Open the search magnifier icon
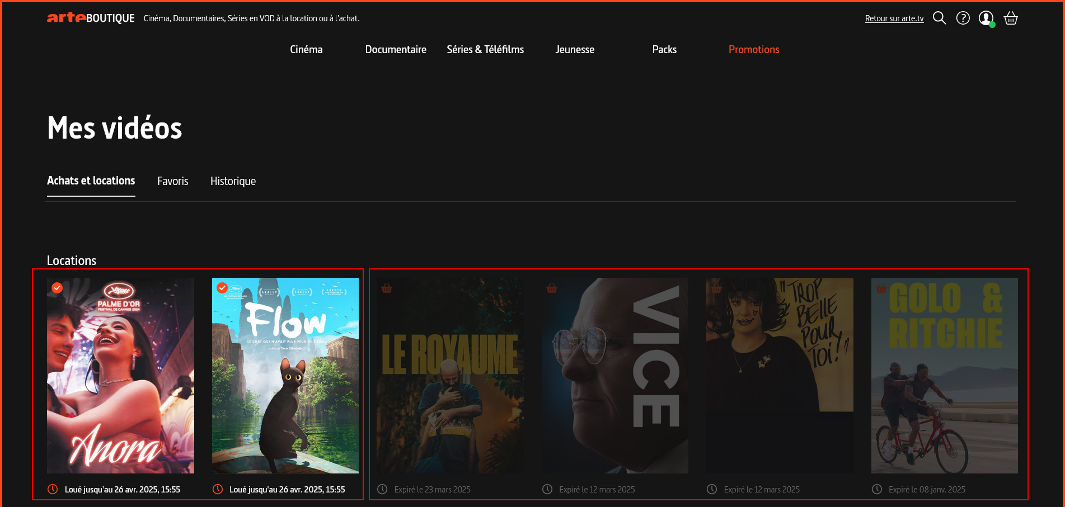This screenshot has height=507, width=1065. point(939,18)
